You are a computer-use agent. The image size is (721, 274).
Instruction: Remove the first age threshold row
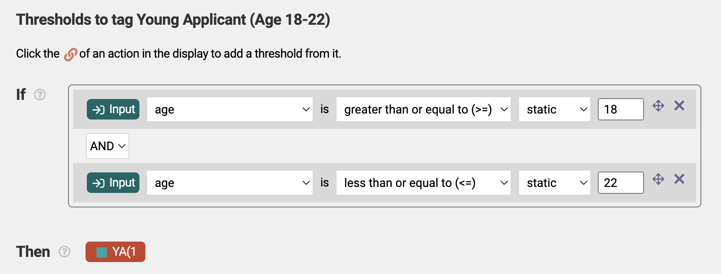(x=679, y=105)
